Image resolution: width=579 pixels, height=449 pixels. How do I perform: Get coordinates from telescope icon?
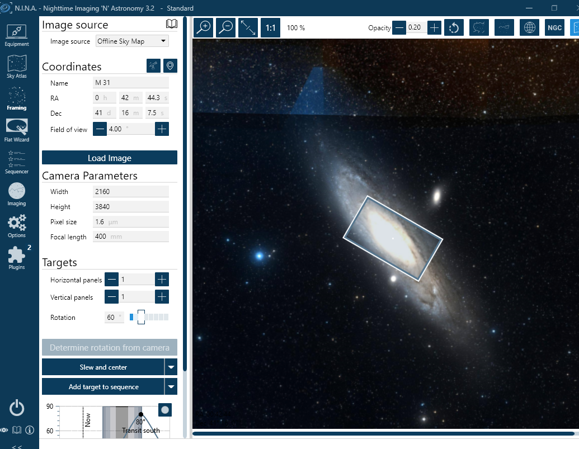pos(153,65)
